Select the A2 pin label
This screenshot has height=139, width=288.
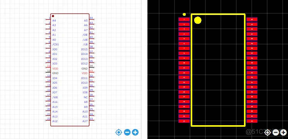click(x=54, y=30)
